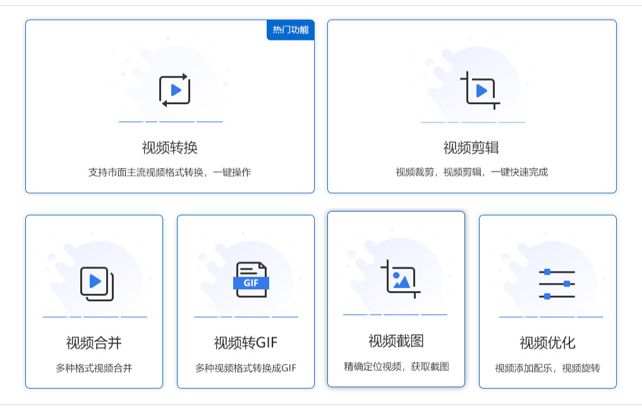Image resolution: width=642 pixels, height=410 pixels.
Task: Click the video crop/edit icon
Action: pos(480,90)
